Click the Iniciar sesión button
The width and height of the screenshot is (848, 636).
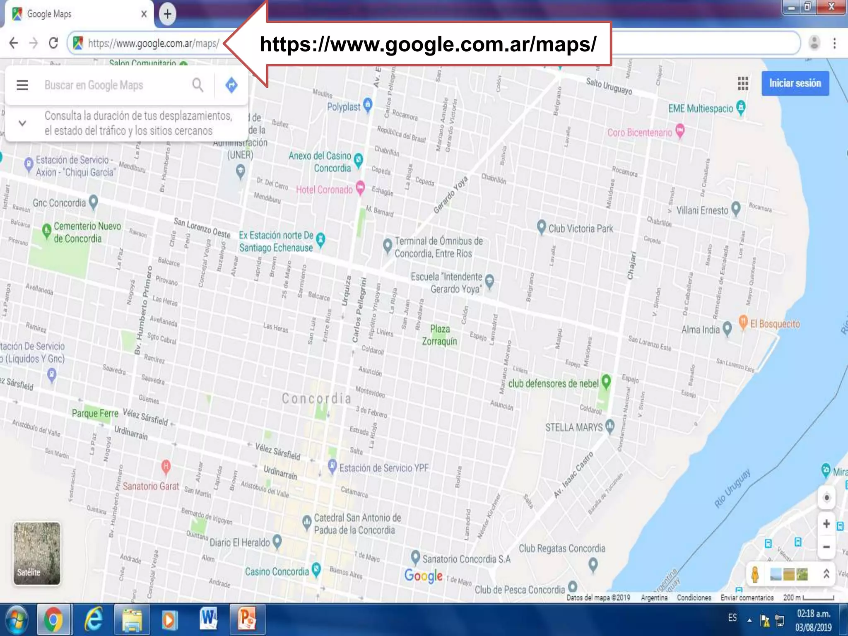tap(795, 84)
